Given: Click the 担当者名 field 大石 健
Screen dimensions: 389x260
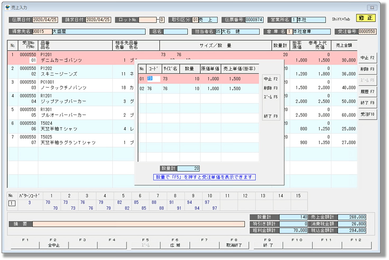Looking at the screenshot, I should [240, 32].
